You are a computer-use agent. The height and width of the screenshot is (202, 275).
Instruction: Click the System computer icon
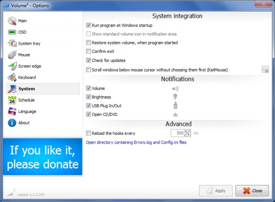(12, 89)
